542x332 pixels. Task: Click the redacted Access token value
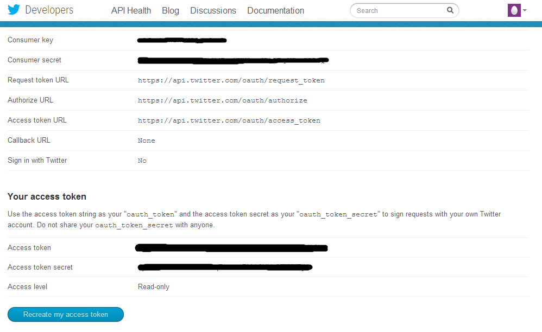231,248
